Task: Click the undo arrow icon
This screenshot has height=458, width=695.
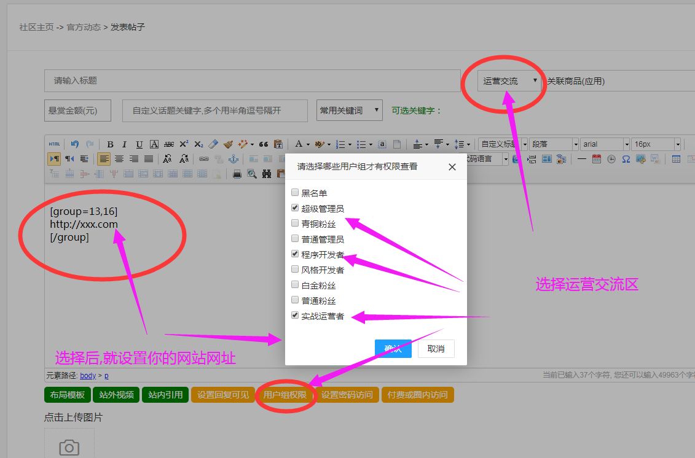Action: [75, 144]
